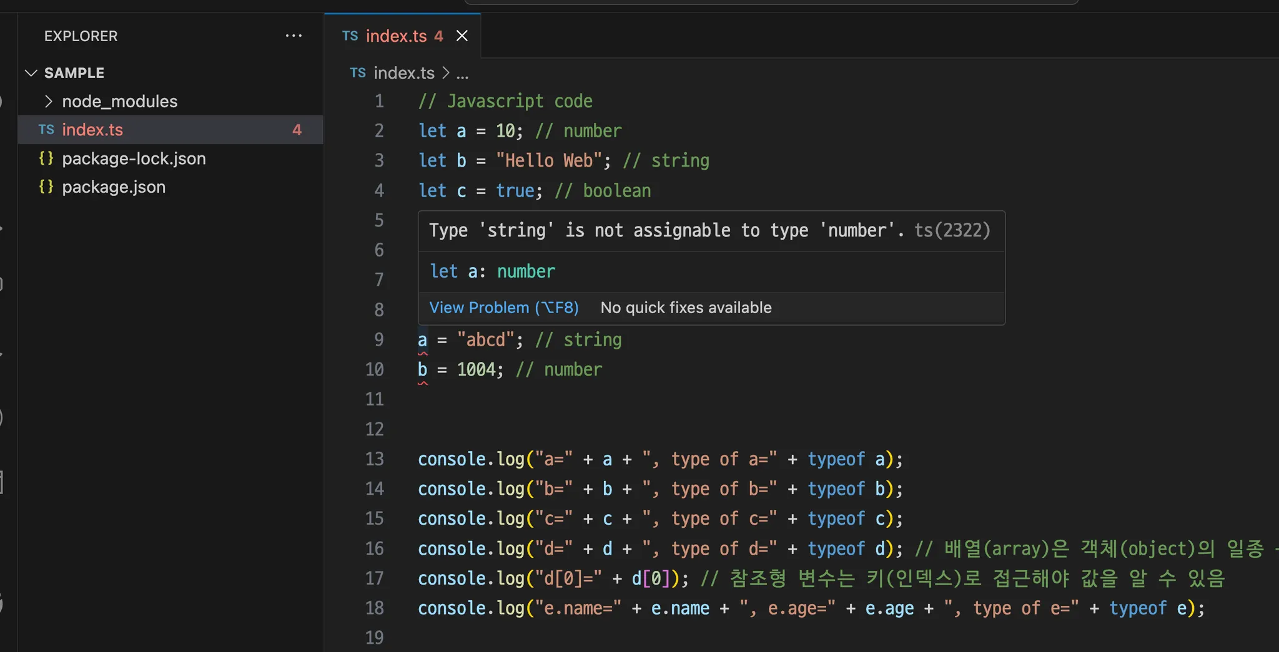Click the TS icon in the breadcrumb bar
The height and width of the screenshot is (652, 1279).
[358, 73]
